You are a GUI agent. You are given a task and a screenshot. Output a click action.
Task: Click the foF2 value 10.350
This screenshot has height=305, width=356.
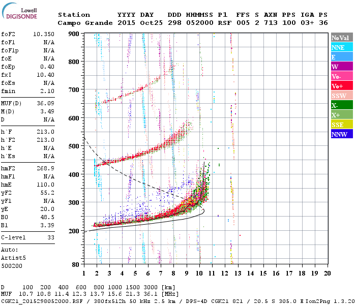[x=44, y=34]
